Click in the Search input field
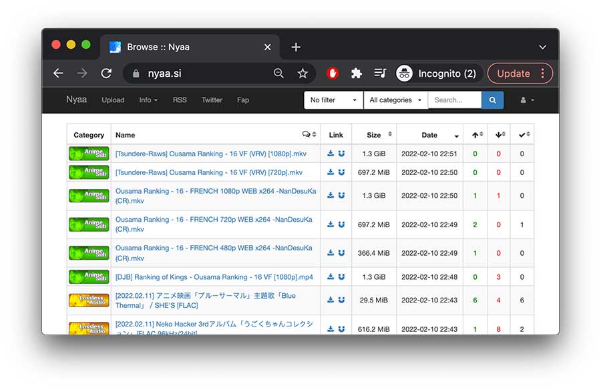Screen dimensions: 601x390 coord(454,100)
